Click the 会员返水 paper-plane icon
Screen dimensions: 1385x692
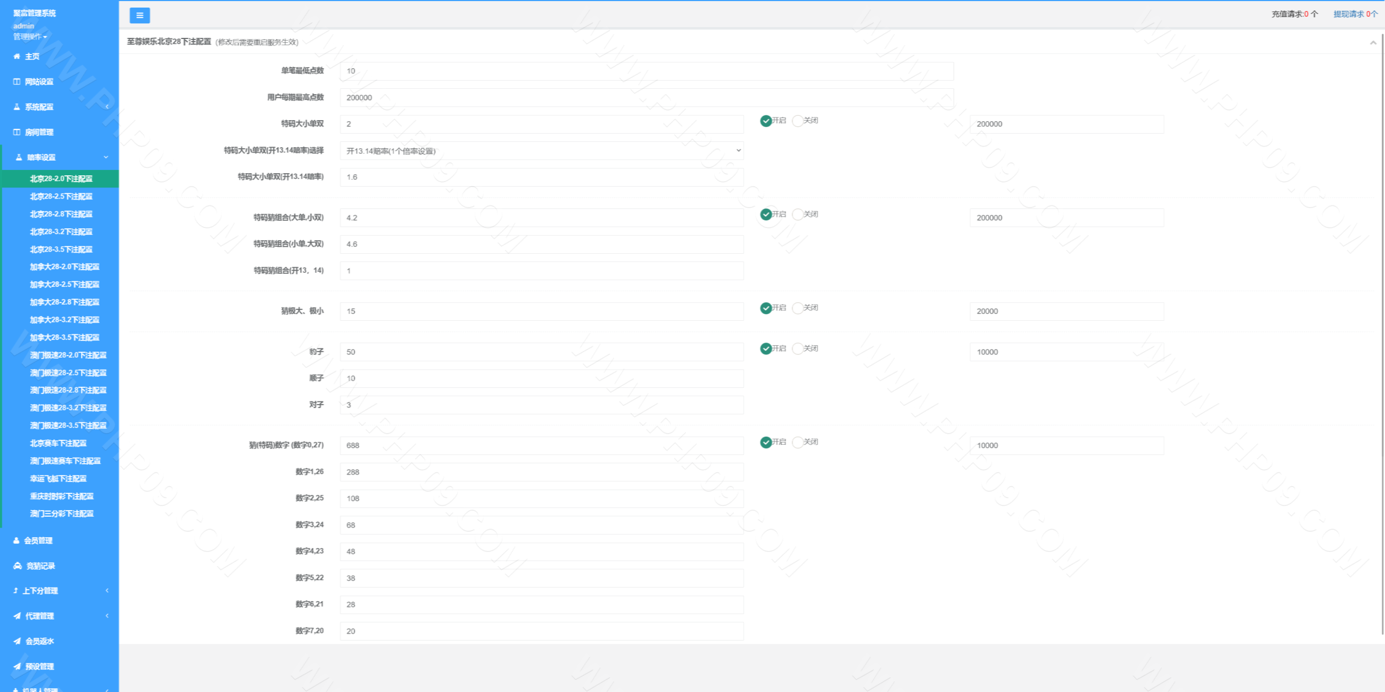point(17,641)
